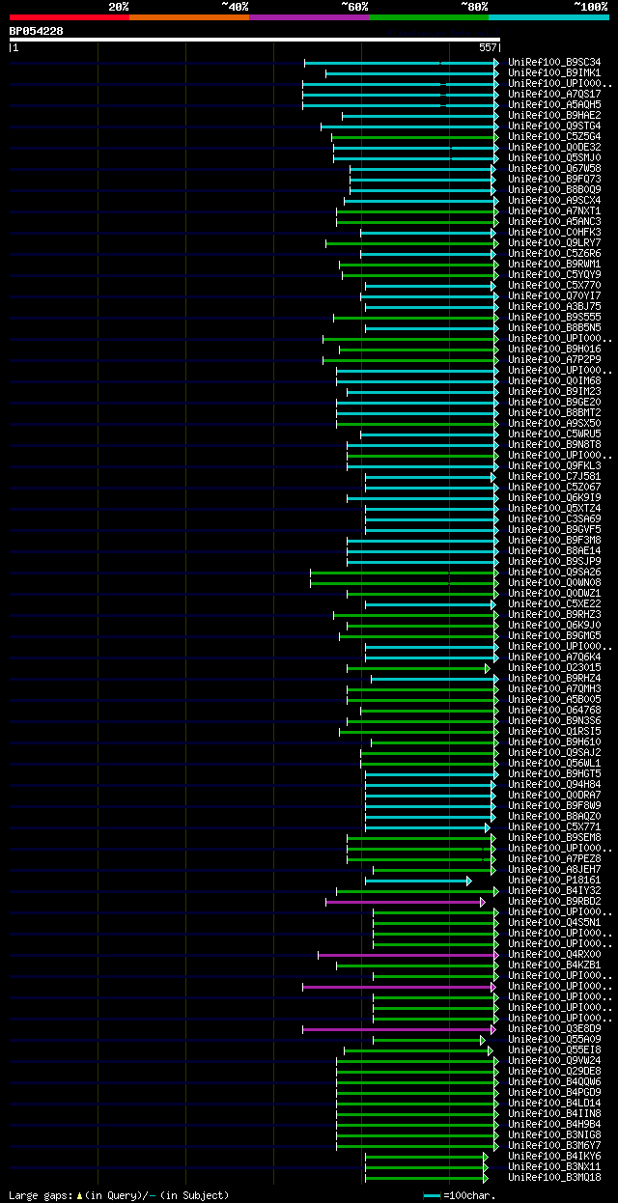Select hit label UniRef100_Q9SA26

pos(554,573)
